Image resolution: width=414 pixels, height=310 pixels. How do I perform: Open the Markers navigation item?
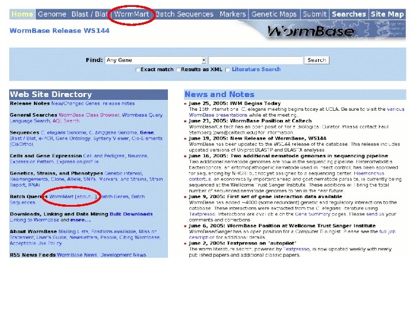pyautogui.click(x=233, y=14)
